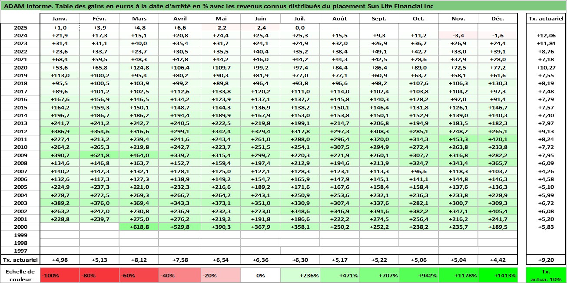Select the 'Nov.' column header
The width and height of the screenshot is (567, 283).
click(458, 19)
